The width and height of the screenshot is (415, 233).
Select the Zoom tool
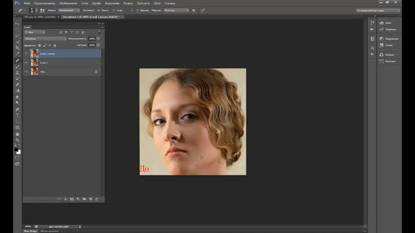point(18,140)
